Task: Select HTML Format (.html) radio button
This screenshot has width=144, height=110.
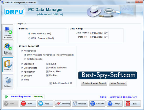Action: [29, 38]
